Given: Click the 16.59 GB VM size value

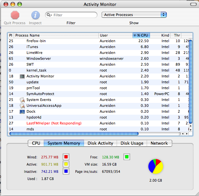Looking at the screenshot, I should click(x=109, y=164).
